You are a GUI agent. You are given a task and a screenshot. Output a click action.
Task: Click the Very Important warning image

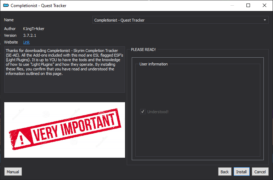point(64,130)
